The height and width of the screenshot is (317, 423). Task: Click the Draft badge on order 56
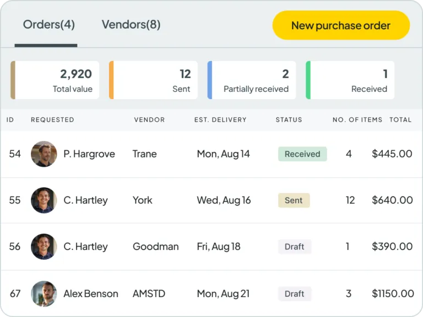(294, 247)
